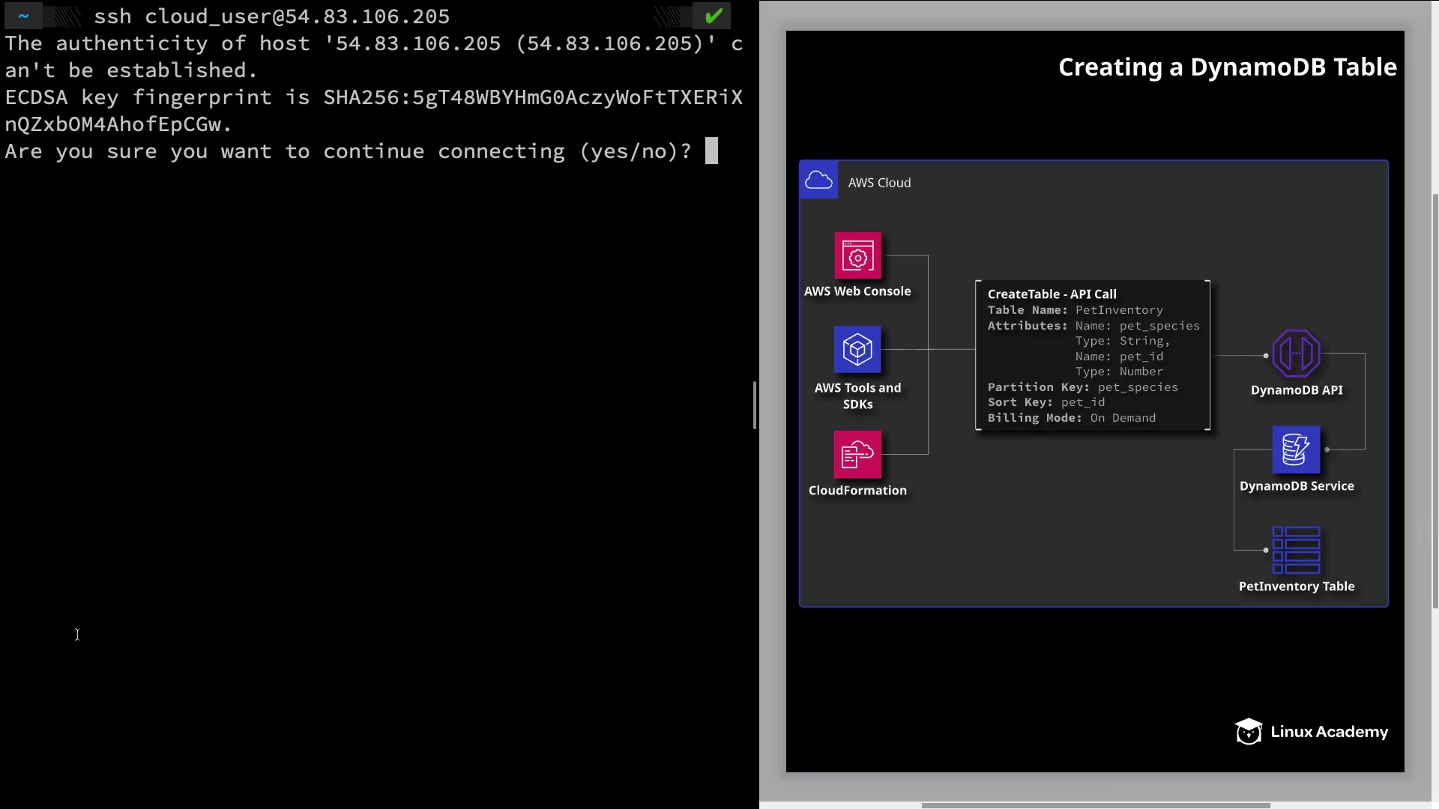Click the vertical scrollbar on the right edge
1439x809 pixels.
coord(1435,401)
